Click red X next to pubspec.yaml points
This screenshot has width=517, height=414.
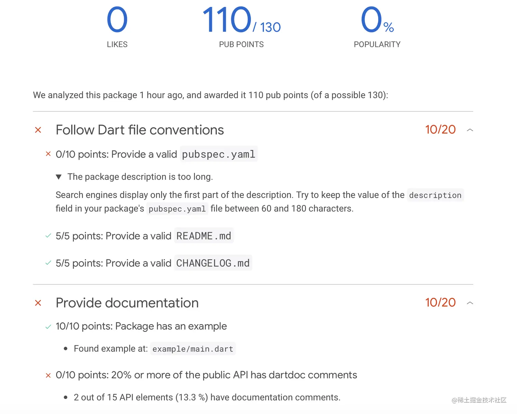(48, 154)
